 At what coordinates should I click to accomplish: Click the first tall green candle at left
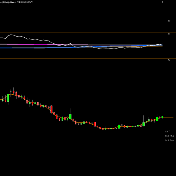[x=8, y=98]
